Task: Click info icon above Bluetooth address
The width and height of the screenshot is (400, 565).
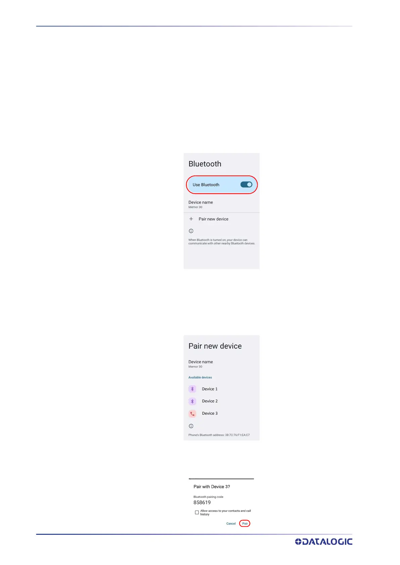Action: [x=191, y=426]
